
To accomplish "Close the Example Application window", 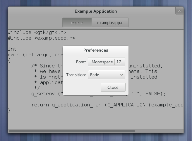I will click(x=179, y=11).
